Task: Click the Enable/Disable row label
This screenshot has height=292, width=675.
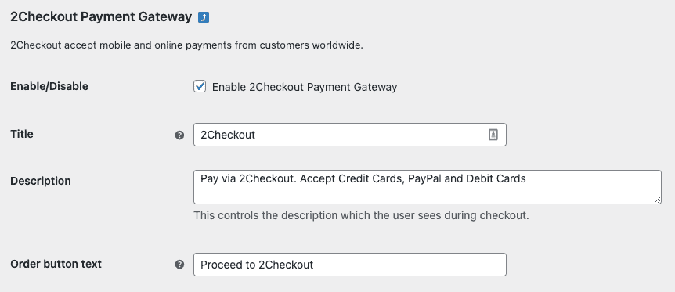Action: pos(49,87)
